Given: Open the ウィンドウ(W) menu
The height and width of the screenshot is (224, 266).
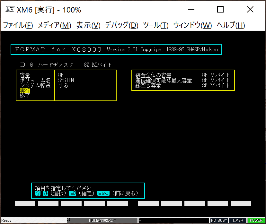Looking at the screenshot, I should (x=192, y=25).
